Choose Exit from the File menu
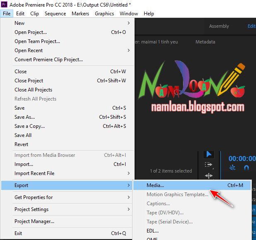Viewport: 256px width, 240px height. click(x=67, y=233)
